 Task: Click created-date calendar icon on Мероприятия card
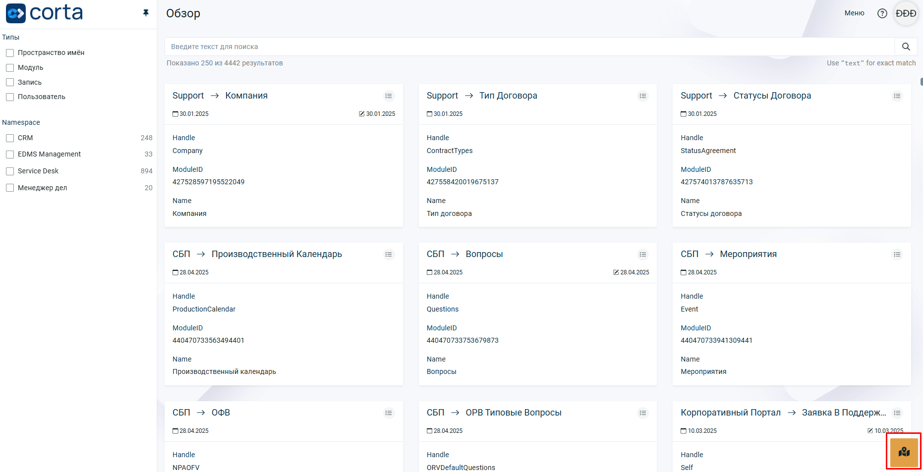pos(684,272)
